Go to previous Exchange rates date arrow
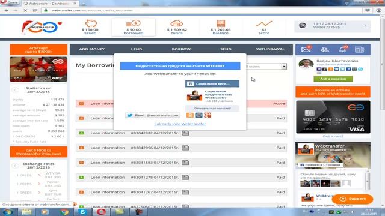This screenshot has width=385, height=216. (15, 166)
